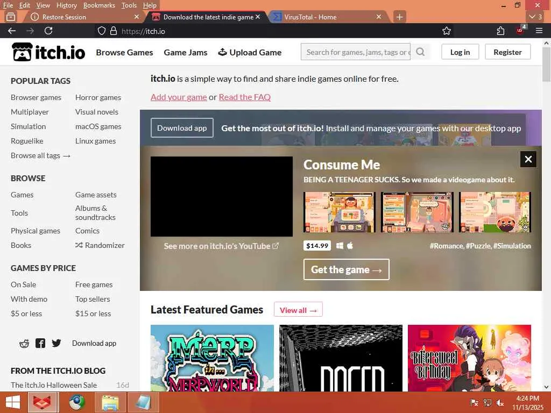Image resolution: width=551 pixels, height=413 pixels.
Task: Open the Free games link
Action: pos(94,284)
